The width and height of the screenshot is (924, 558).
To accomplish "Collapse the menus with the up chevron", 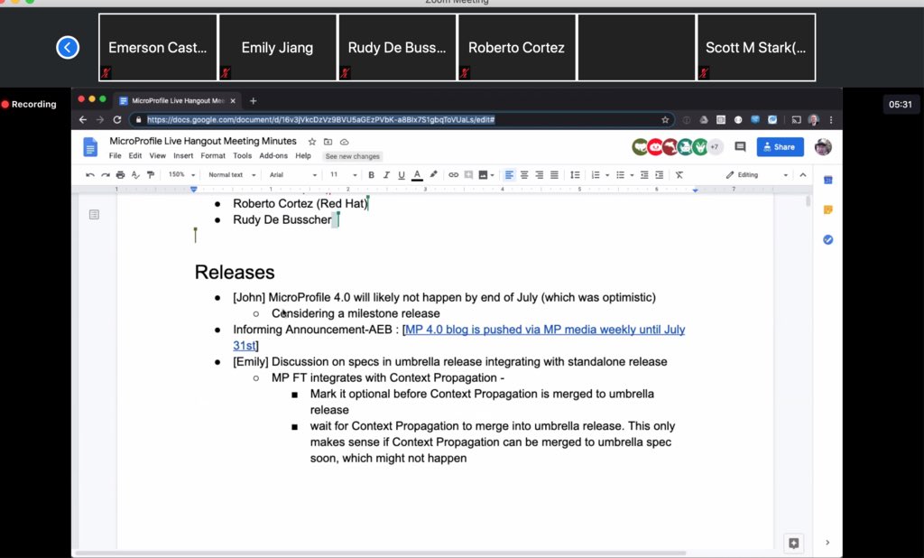I will pos(802,174).
